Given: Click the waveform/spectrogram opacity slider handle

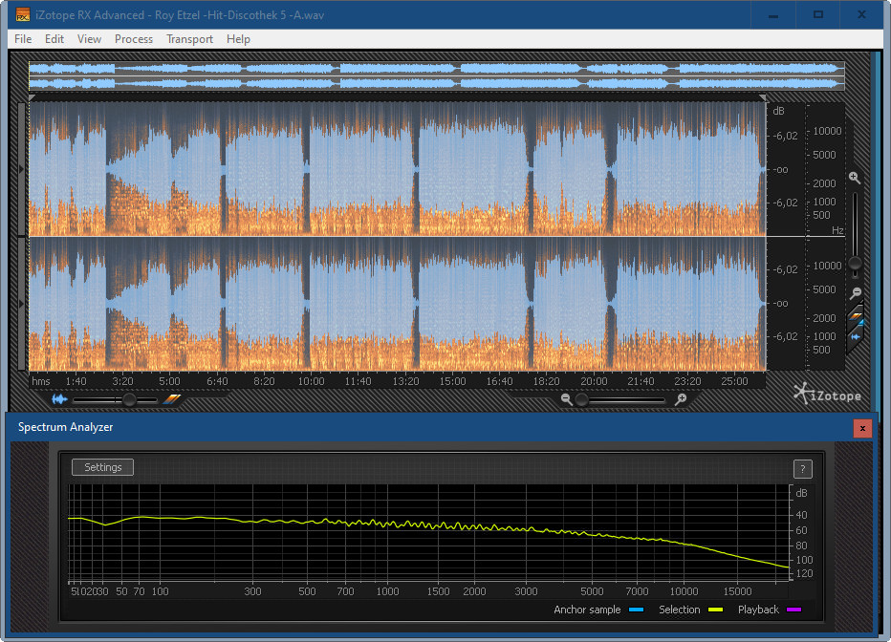Looking at the screenshot, I should [x=129, y=399].
